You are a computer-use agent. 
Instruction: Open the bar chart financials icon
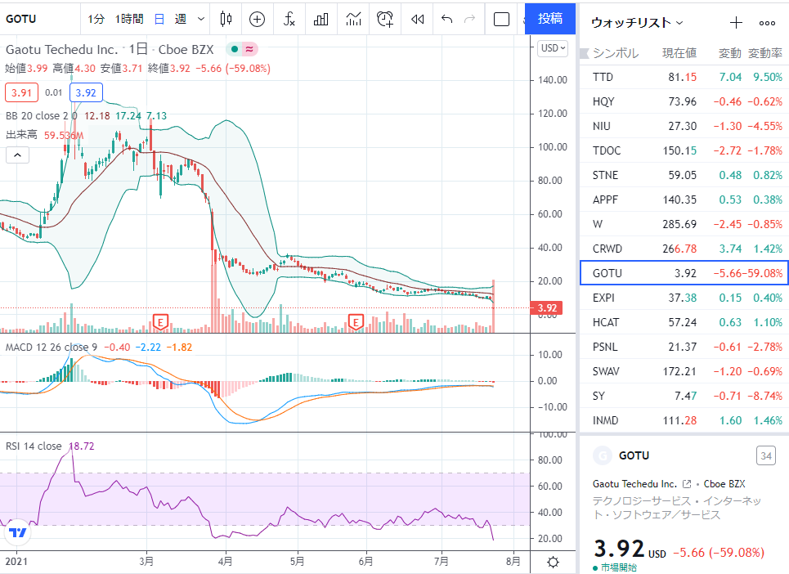pyautogui.click(x=321, y=19)
